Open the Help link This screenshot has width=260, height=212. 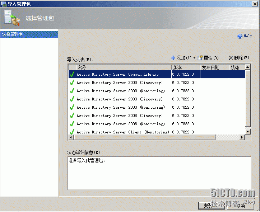[x=248, y=36]
